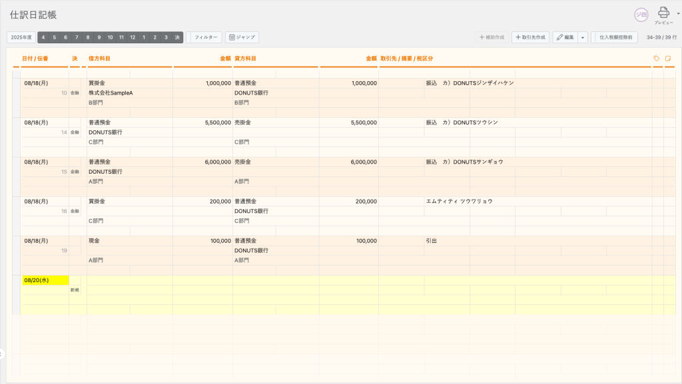Viewport: 682px width, 384px height.
Task: Open the 2025年度 fiscal year selector
Action: (21, 37)
